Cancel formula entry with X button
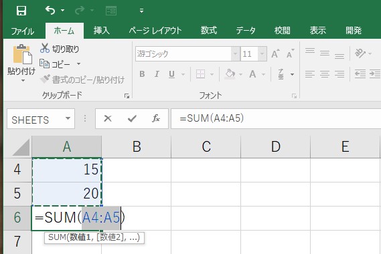Viewport: 381px width, 254px height. pos(108,118)
